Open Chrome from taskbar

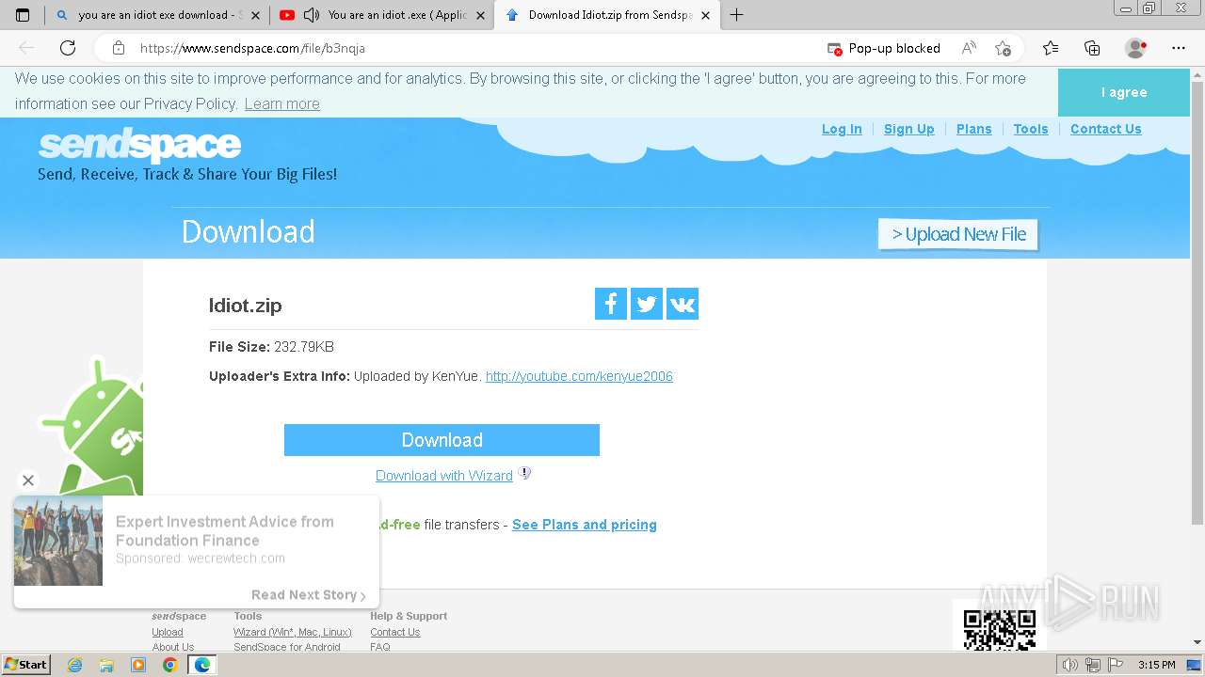[169, 665]
